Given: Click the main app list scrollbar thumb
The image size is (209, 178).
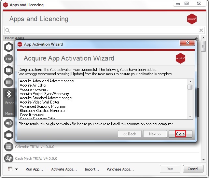Looking at the screenshot, I should click(203, 46).
